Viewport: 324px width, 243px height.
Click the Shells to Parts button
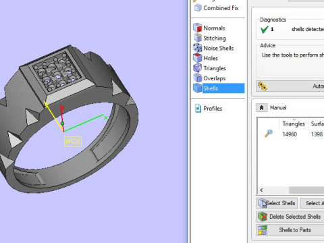tap(290, 230)
